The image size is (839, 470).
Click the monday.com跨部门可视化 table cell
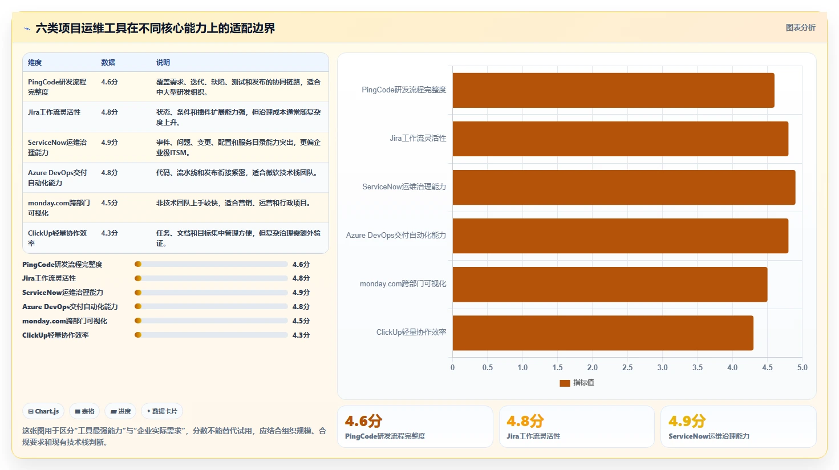click(59, 208)
